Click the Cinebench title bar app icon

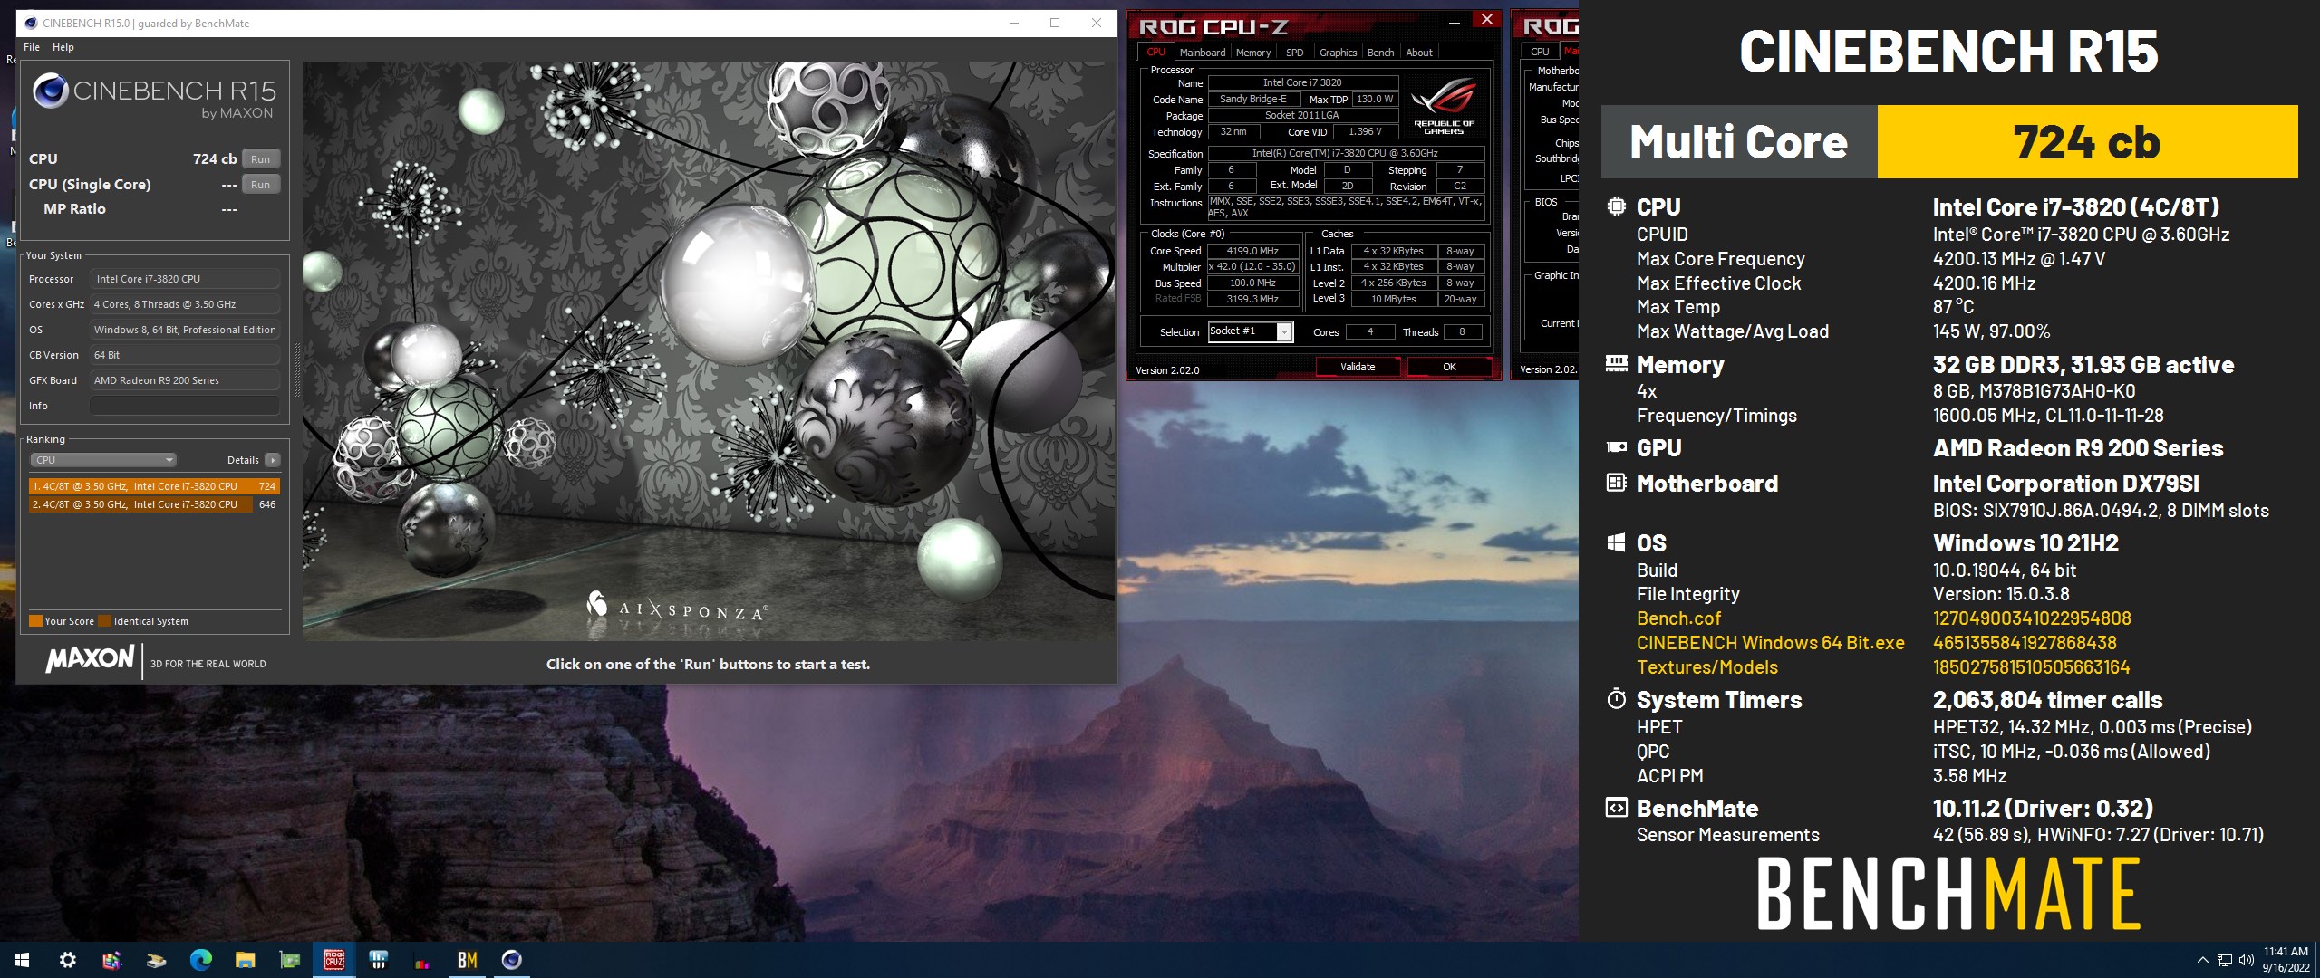(x=31, y=23)
